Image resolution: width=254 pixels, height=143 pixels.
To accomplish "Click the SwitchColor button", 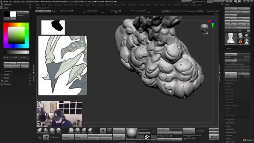I will click(23, 12).
